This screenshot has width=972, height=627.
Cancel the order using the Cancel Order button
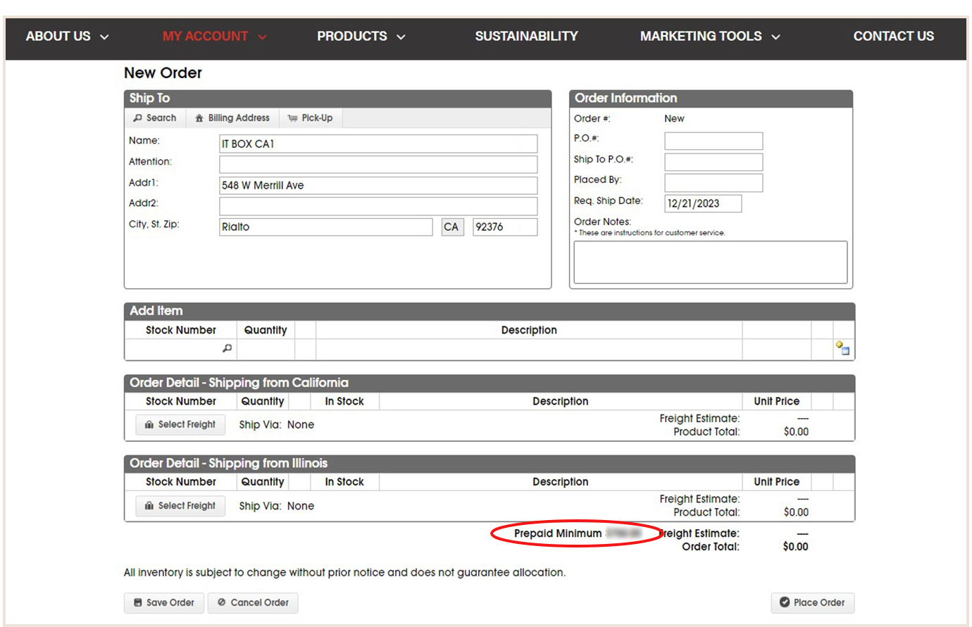252,602
